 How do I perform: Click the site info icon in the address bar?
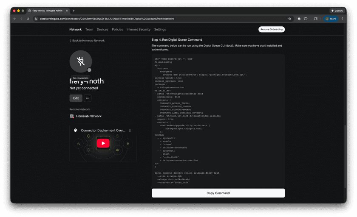(36, 19)
